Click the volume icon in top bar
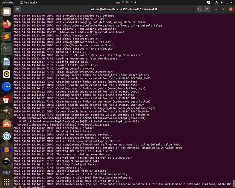 [x=222, y=2]
